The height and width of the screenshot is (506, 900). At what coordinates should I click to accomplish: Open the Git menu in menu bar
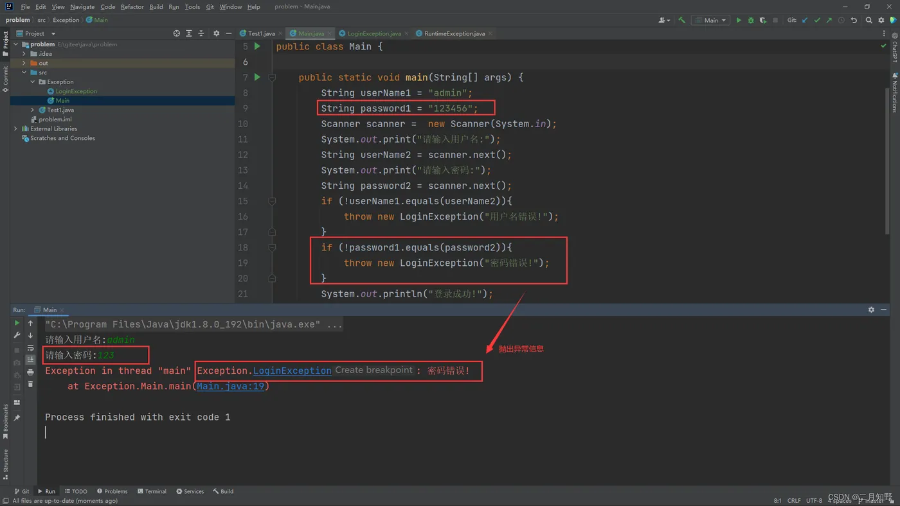pyautogui.click(x=210, y=6)
